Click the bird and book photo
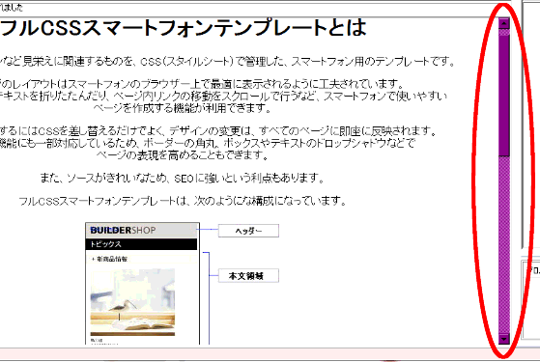The image size is (540, 362). [132, 302]
